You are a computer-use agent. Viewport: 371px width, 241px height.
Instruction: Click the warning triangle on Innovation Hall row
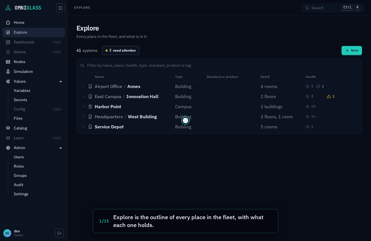(329, 96)
